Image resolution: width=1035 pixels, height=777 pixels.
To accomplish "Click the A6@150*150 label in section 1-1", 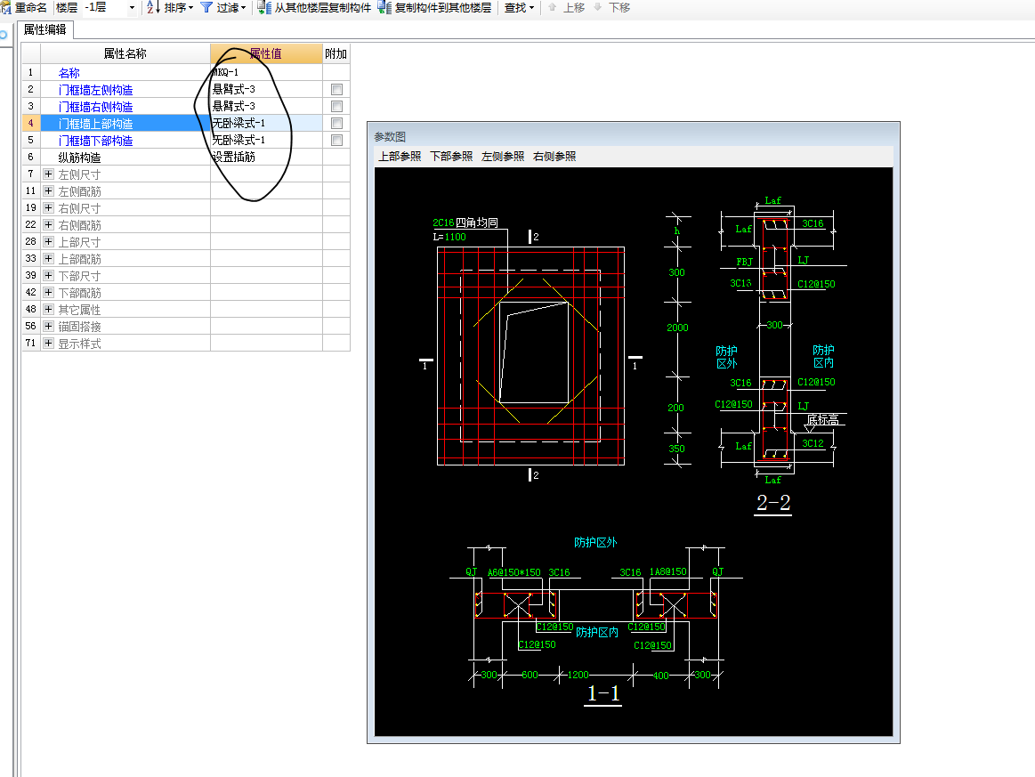I will click(x=514, y=572).
